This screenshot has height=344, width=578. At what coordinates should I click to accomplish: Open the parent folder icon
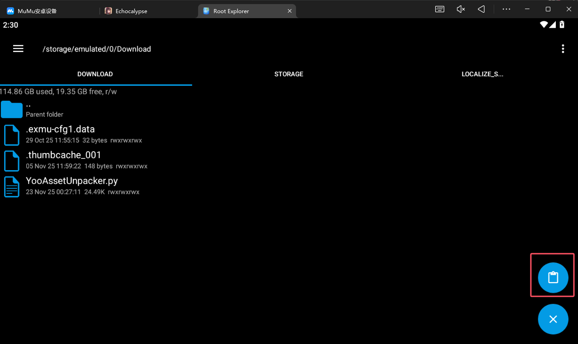pyautogui.click(x=11, y=109)
